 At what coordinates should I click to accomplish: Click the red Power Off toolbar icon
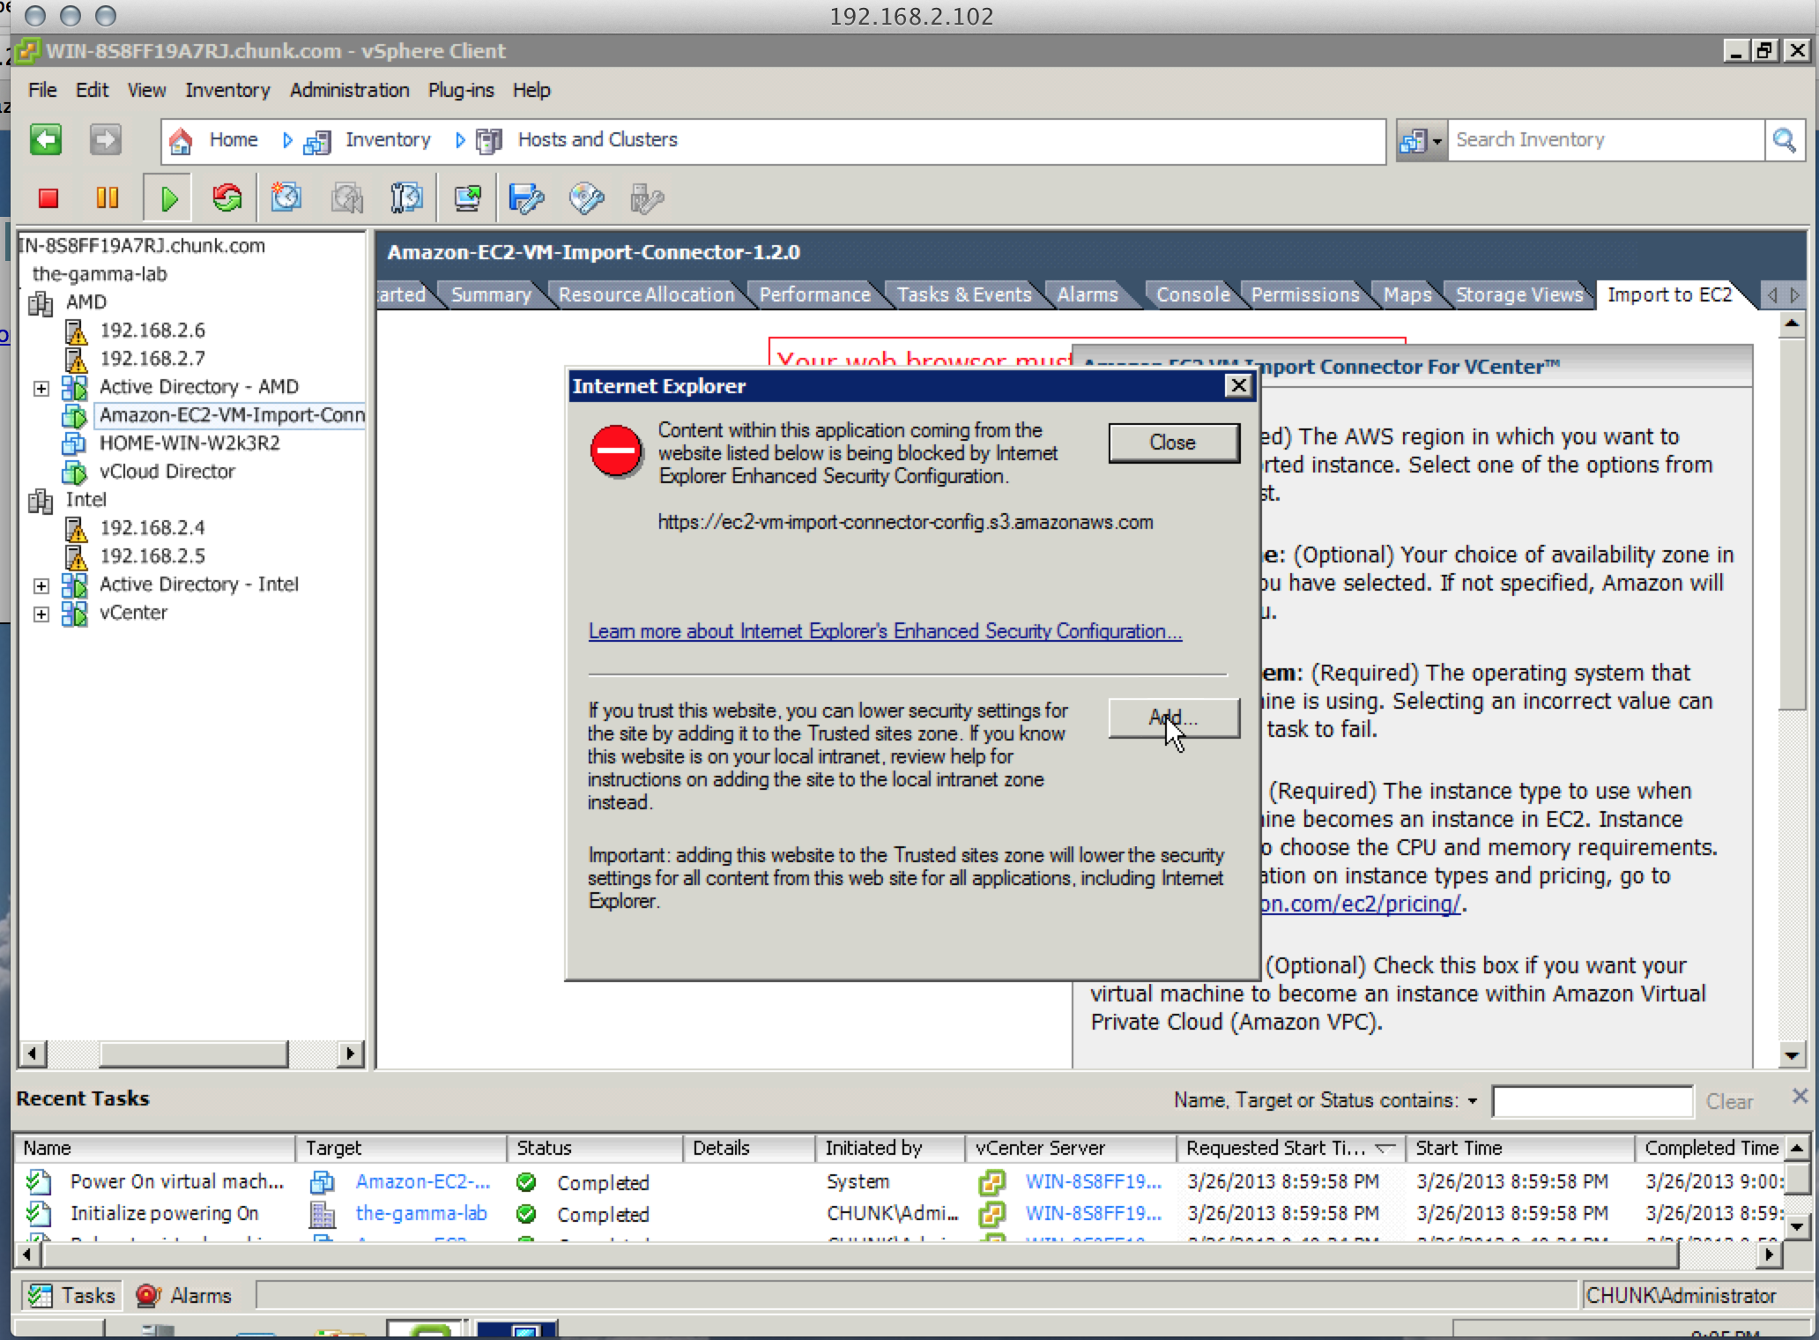point(48,198)
